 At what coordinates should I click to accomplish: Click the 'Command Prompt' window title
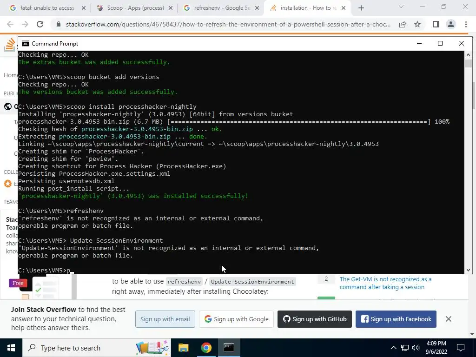(55, 44)
